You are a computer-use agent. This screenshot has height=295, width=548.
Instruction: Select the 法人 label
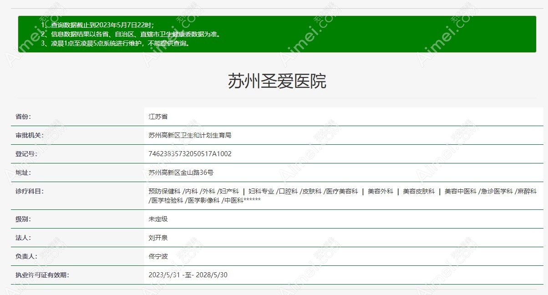pyautogui.click(x=23, y=238)
